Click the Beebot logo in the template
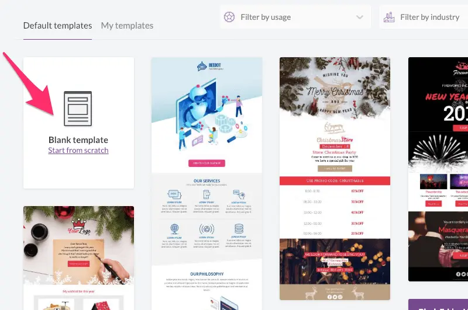The width and height of the screenshot is (468, 310). (x=210, y=66)
